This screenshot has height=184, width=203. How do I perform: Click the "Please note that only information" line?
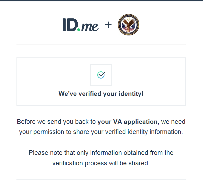(101, 153)
